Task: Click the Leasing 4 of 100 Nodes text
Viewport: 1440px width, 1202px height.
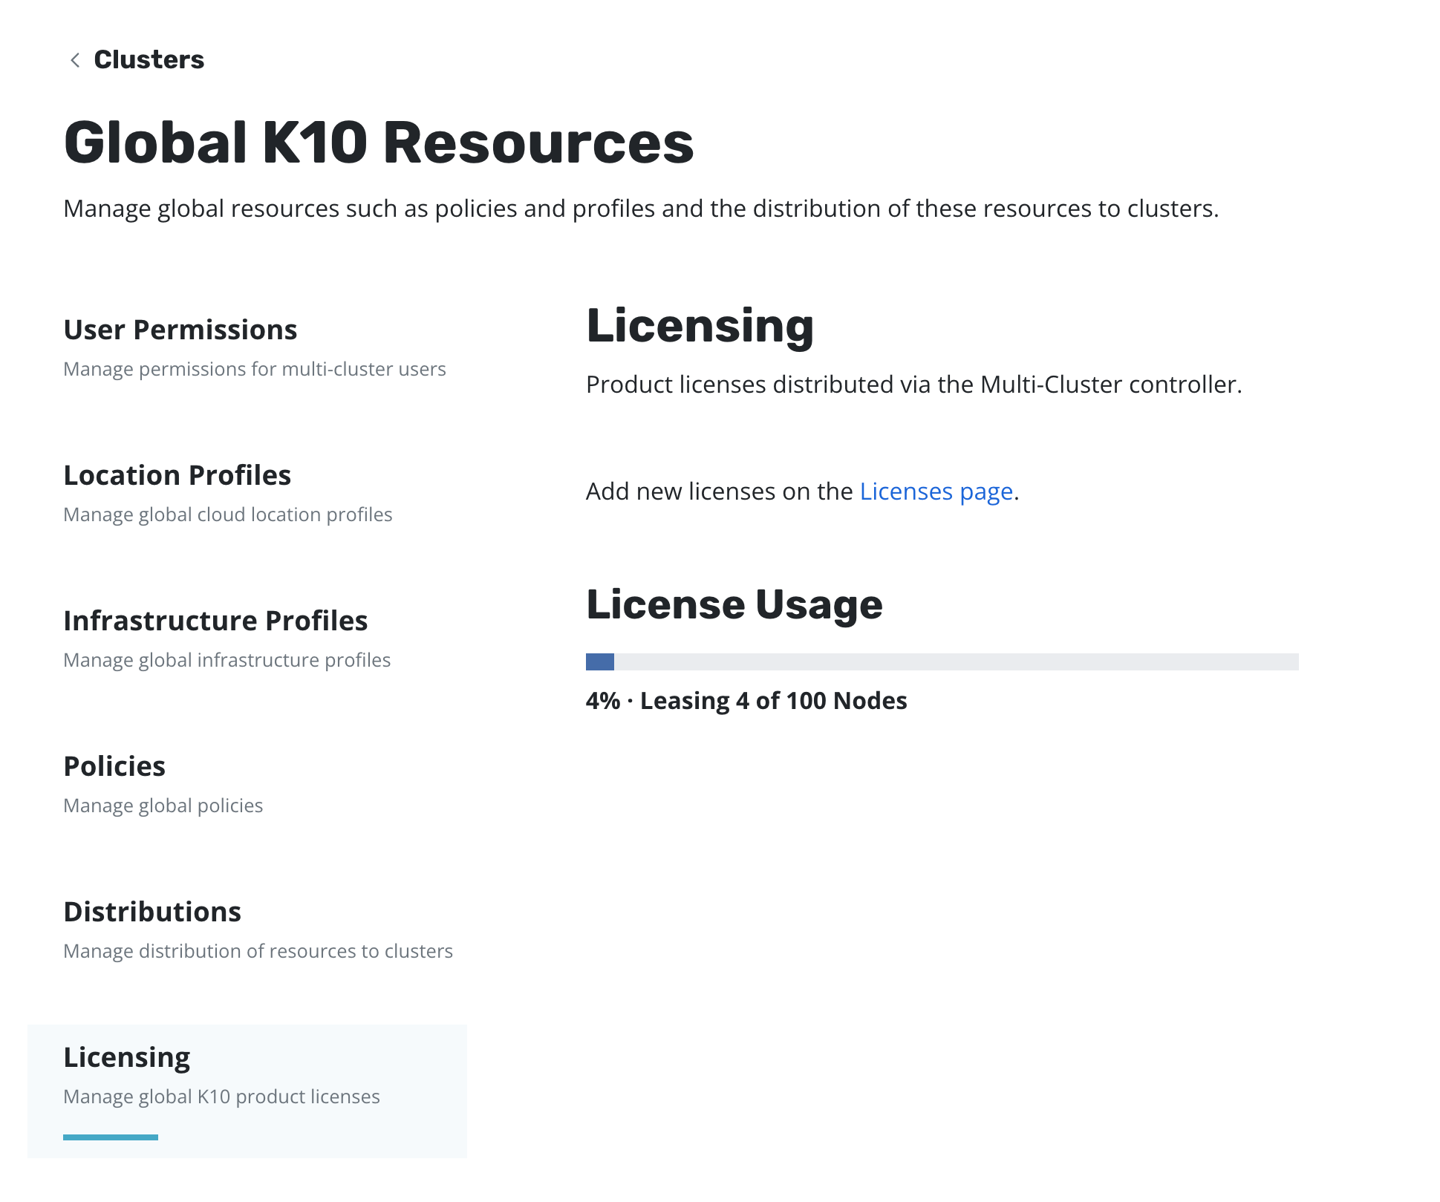Action: click(x=772, y=701)
